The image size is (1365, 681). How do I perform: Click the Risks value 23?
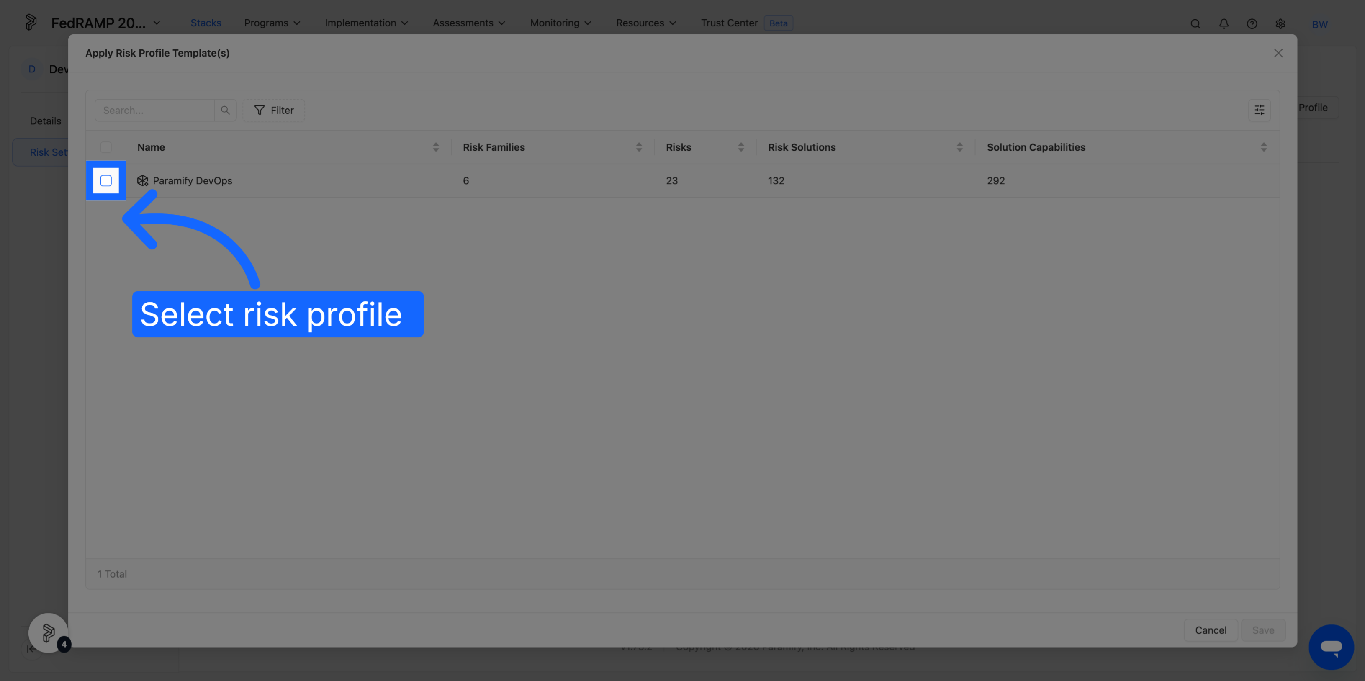(x=672, y=181)
